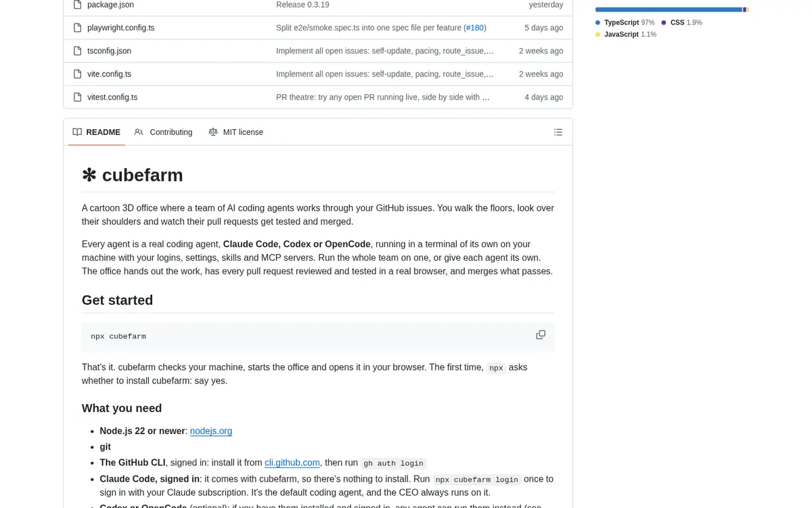Click the book icon on README tab
Image resolution: width=812 pixels, height=508 pixels.
tap(77, 132)
